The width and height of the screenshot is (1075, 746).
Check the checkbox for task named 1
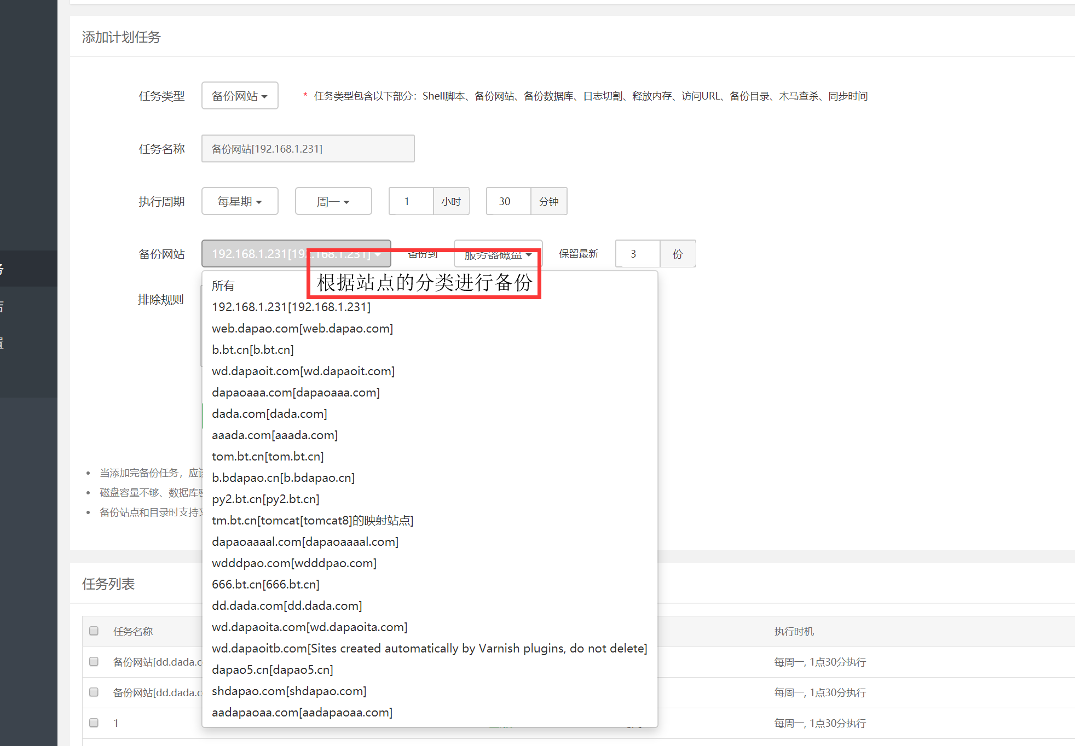coord(94,723)
